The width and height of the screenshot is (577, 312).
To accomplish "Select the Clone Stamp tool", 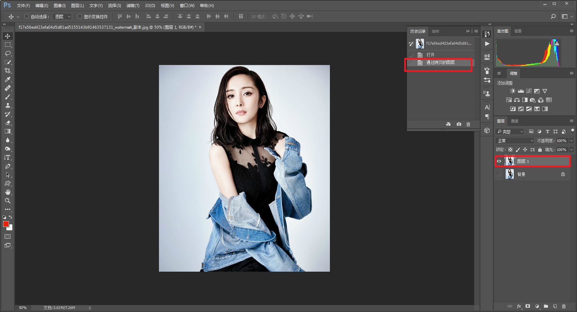I will pos(7,105).
